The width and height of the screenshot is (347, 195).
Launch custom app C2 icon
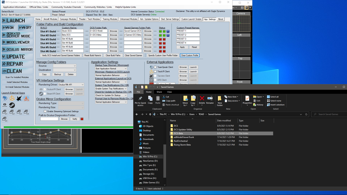[12, 112]
